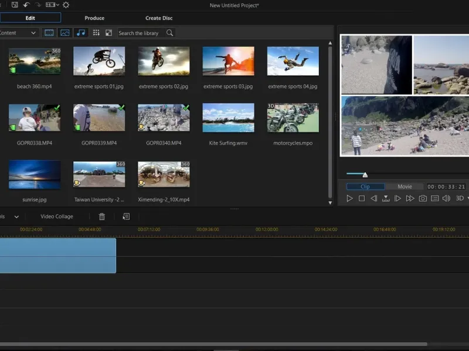The height and width of the screenshot is (351, 469).
Task: Delete the selected clip with trash icon
Action: click(x=102, y=216)
